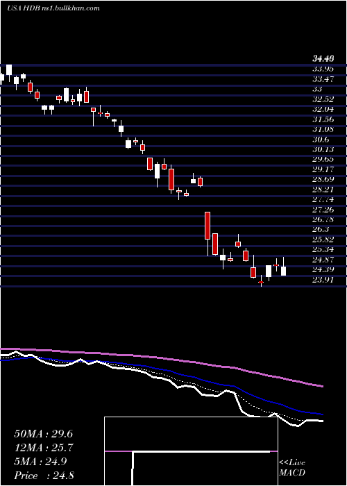Click the 'USA HDB ns1.bullkhan.com' chart title

53,8
